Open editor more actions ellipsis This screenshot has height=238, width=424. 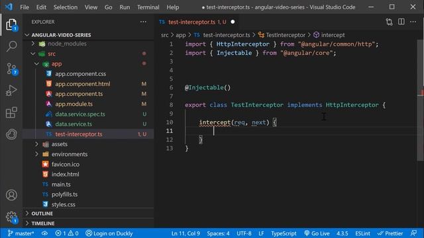point(413,22)
